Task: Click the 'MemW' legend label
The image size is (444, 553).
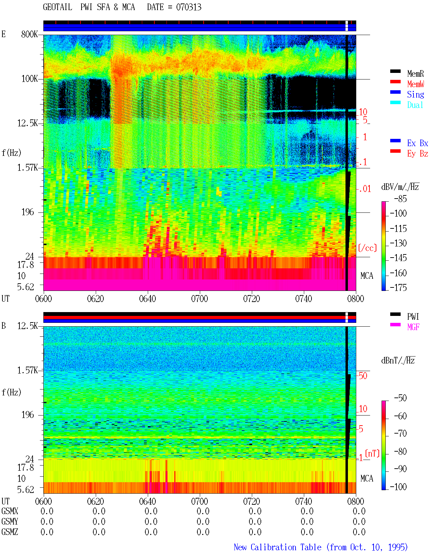Action: point(416,84)
